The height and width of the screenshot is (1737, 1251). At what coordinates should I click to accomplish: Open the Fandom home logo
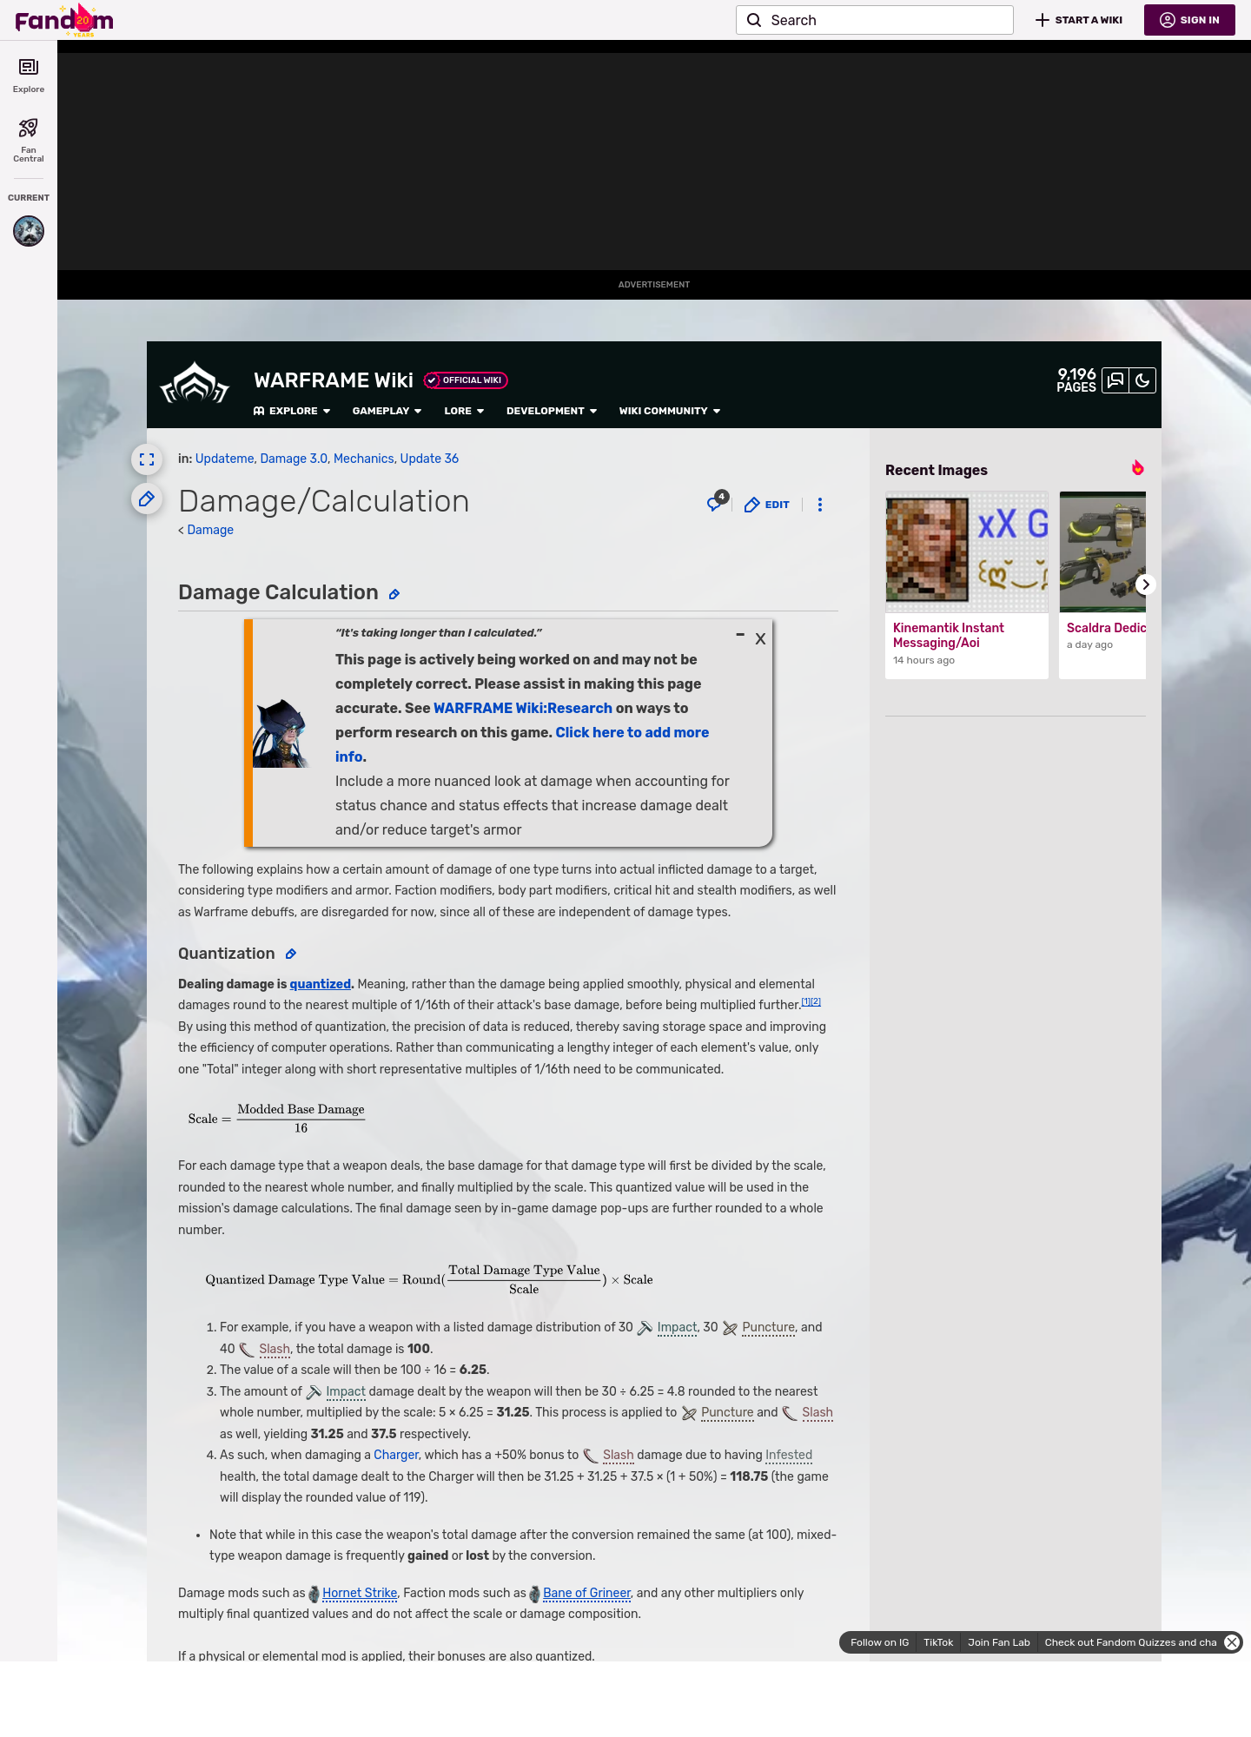point(64,20)
